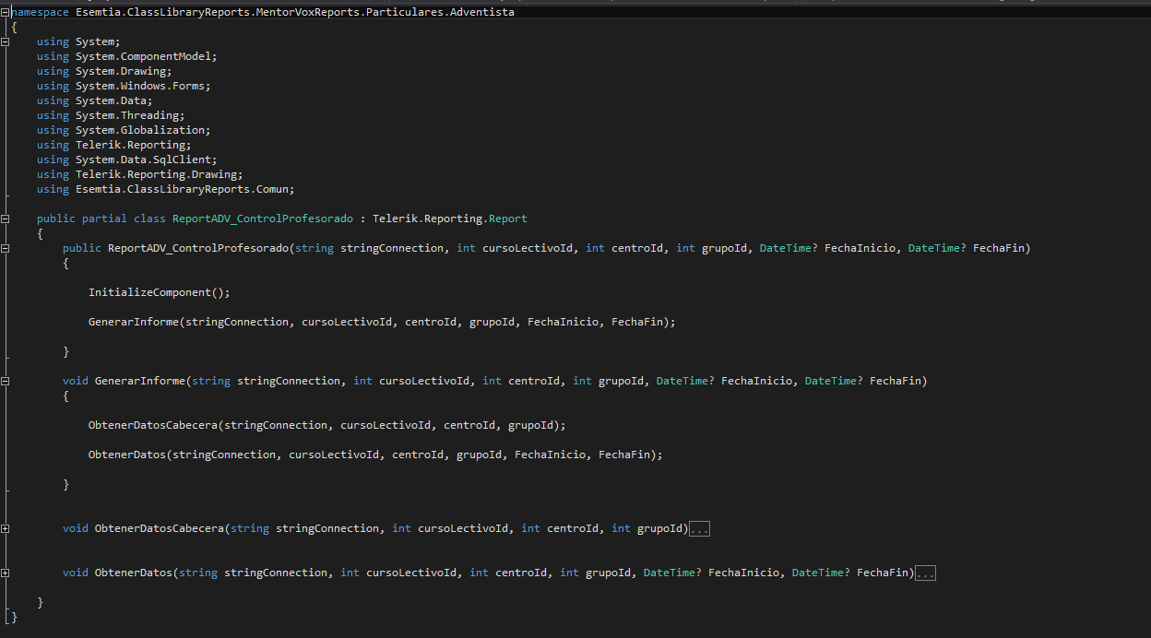Click the InitializeComponent(); call
Screen dimensions: 1151x638
(160, 292)
